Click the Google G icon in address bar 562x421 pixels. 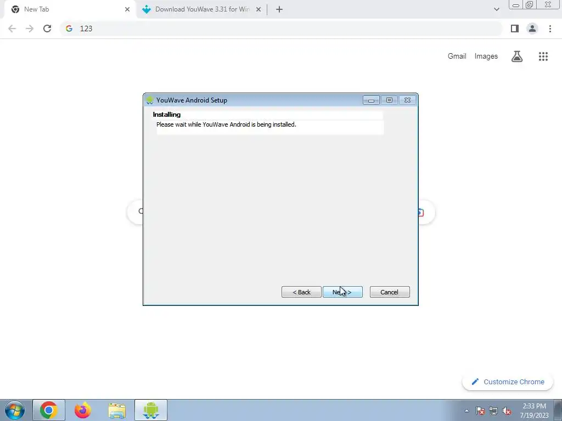point(69,29)
